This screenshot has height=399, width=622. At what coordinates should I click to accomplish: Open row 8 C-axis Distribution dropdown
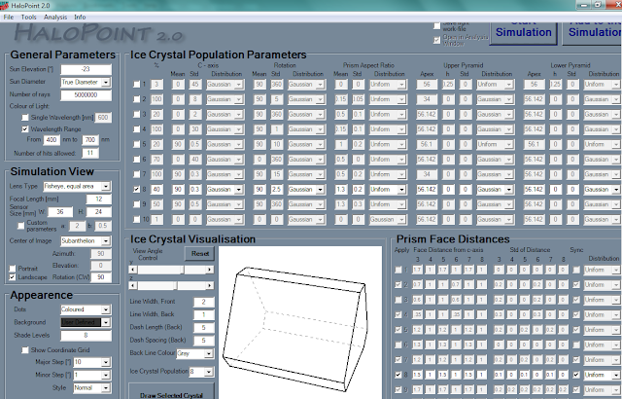click(239, 190)
